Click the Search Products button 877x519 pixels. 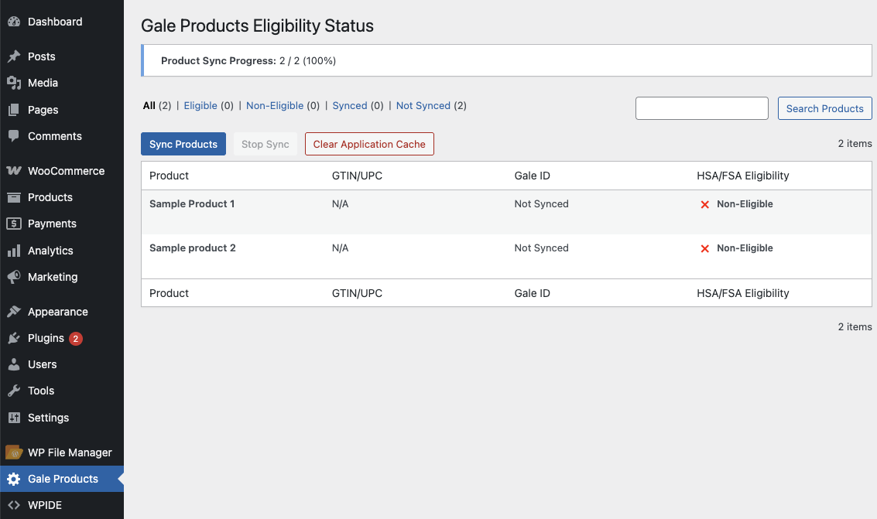pos(824,108)
